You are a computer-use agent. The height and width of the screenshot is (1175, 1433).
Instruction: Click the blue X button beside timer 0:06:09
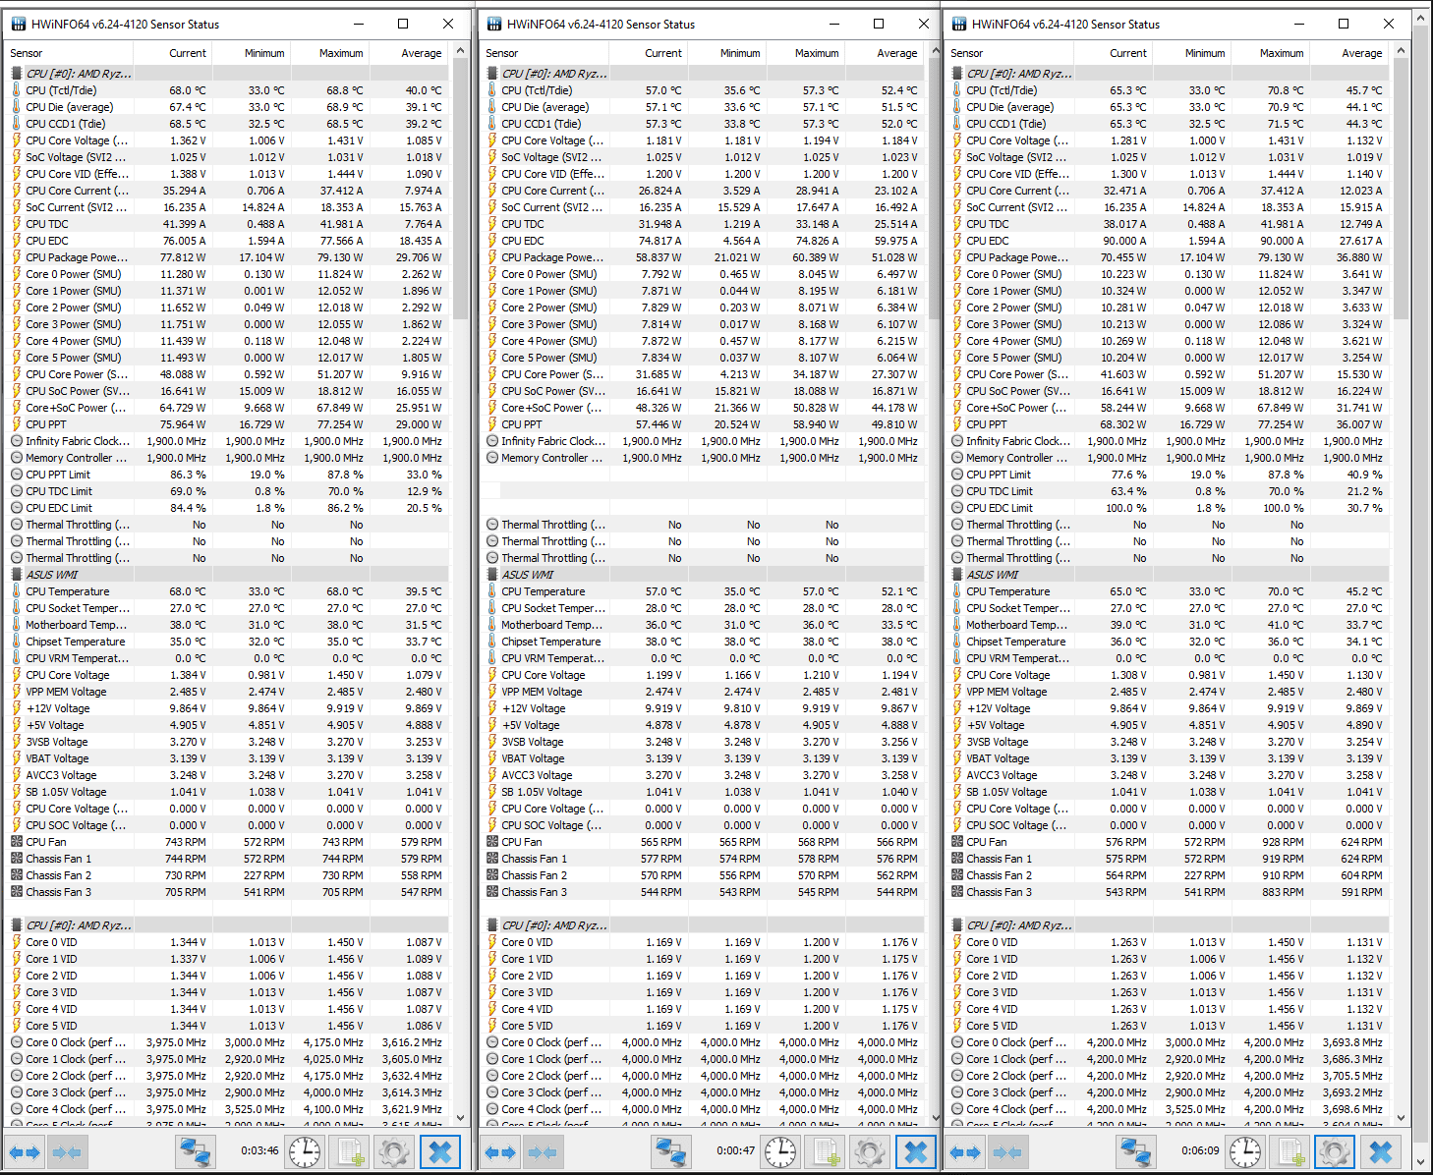click(1381, 1151)
